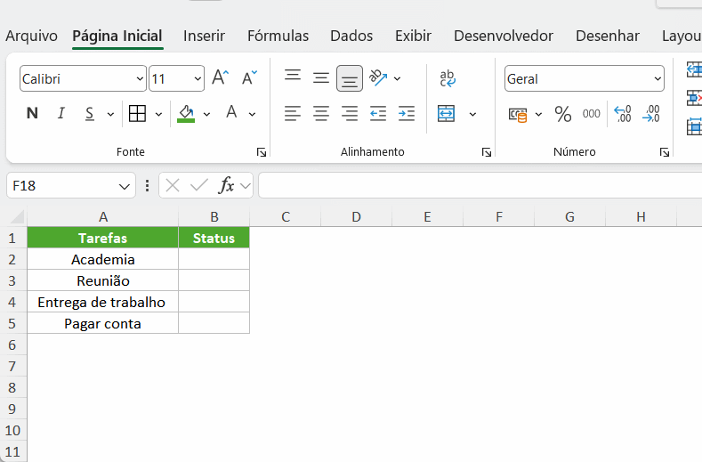Apply accounting number format
This screenshot has height=462, width=702.
[x=518, y=114]
